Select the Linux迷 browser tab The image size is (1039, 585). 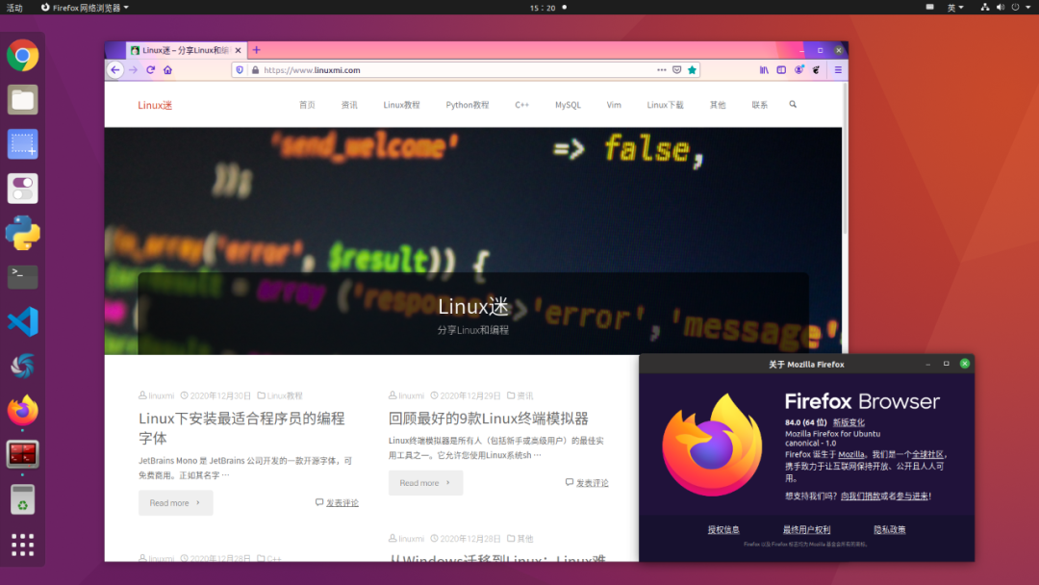[x=186, y=50]
